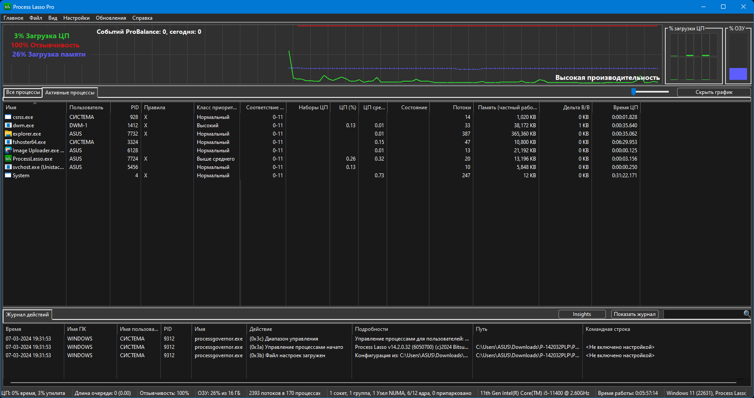
Task: Sort by Пользователь column header
Action: 88,108
